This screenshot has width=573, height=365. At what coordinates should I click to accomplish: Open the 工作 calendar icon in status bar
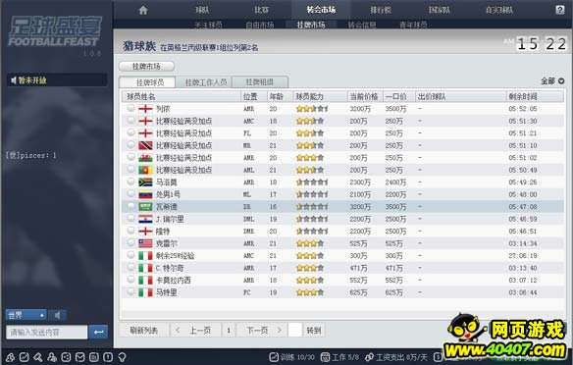tap(325, 357)
